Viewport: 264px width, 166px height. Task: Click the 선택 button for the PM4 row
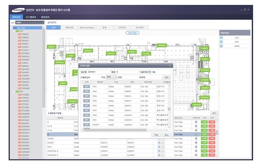coord(86,96)
